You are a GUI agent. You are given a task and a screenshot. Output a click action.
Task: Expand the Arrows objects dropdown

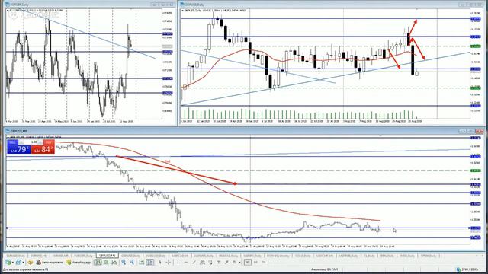[x=239, y=263]
